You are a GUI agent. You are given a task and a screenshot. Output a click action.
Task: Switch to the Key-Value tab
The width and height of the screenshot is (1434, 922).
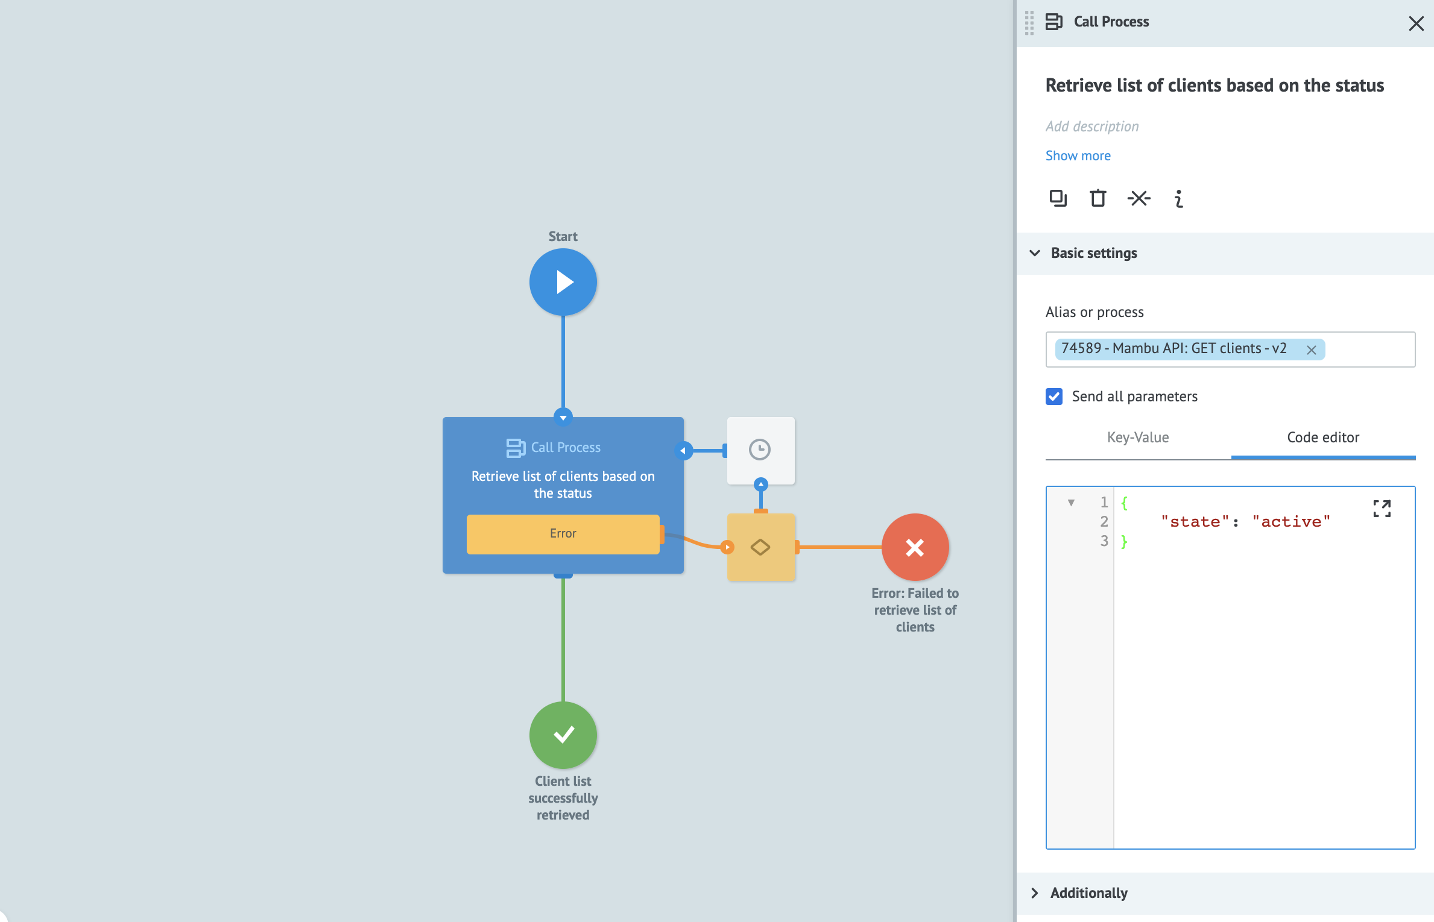pyautogui.click(x=1138, y=437)
